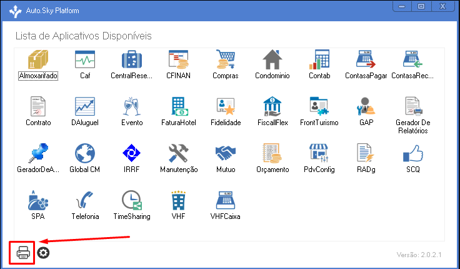460x269 pixels.
Task: Select the IRRF application icon
Action: point(132,153)
